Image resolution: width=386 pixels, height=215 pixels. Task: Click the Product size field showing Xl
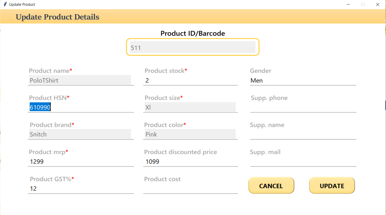190,107
